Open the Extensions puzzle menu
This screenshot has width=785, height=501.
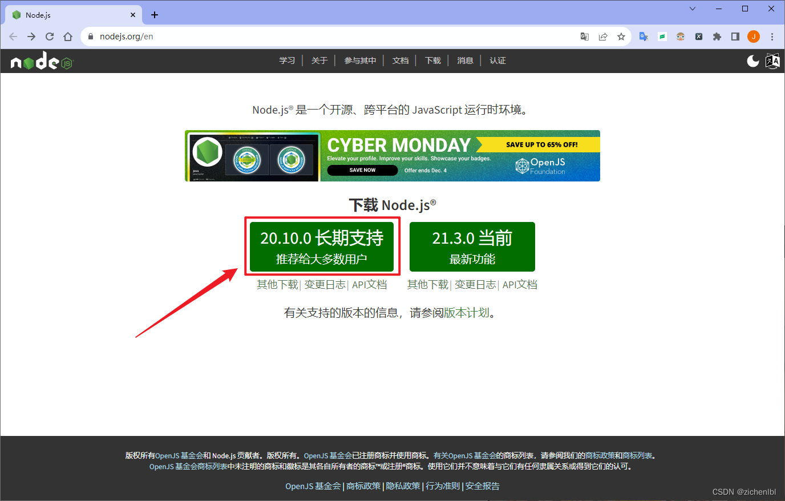click(x=717, y=37)
